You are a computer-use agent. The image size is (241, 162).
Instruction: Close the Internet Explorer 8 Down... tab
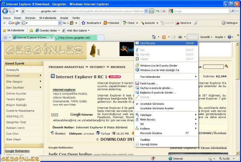pyautogui.click(x=52, y=37)
